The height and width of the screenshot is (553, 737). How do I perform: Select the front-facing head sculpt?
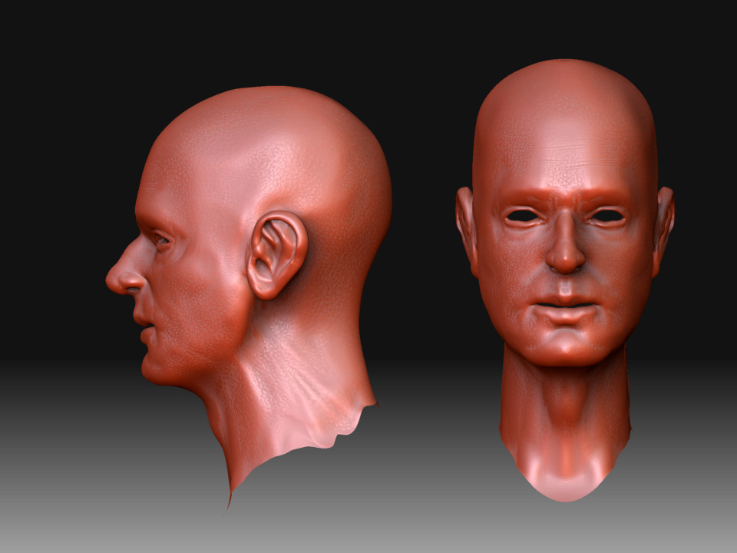565,280
